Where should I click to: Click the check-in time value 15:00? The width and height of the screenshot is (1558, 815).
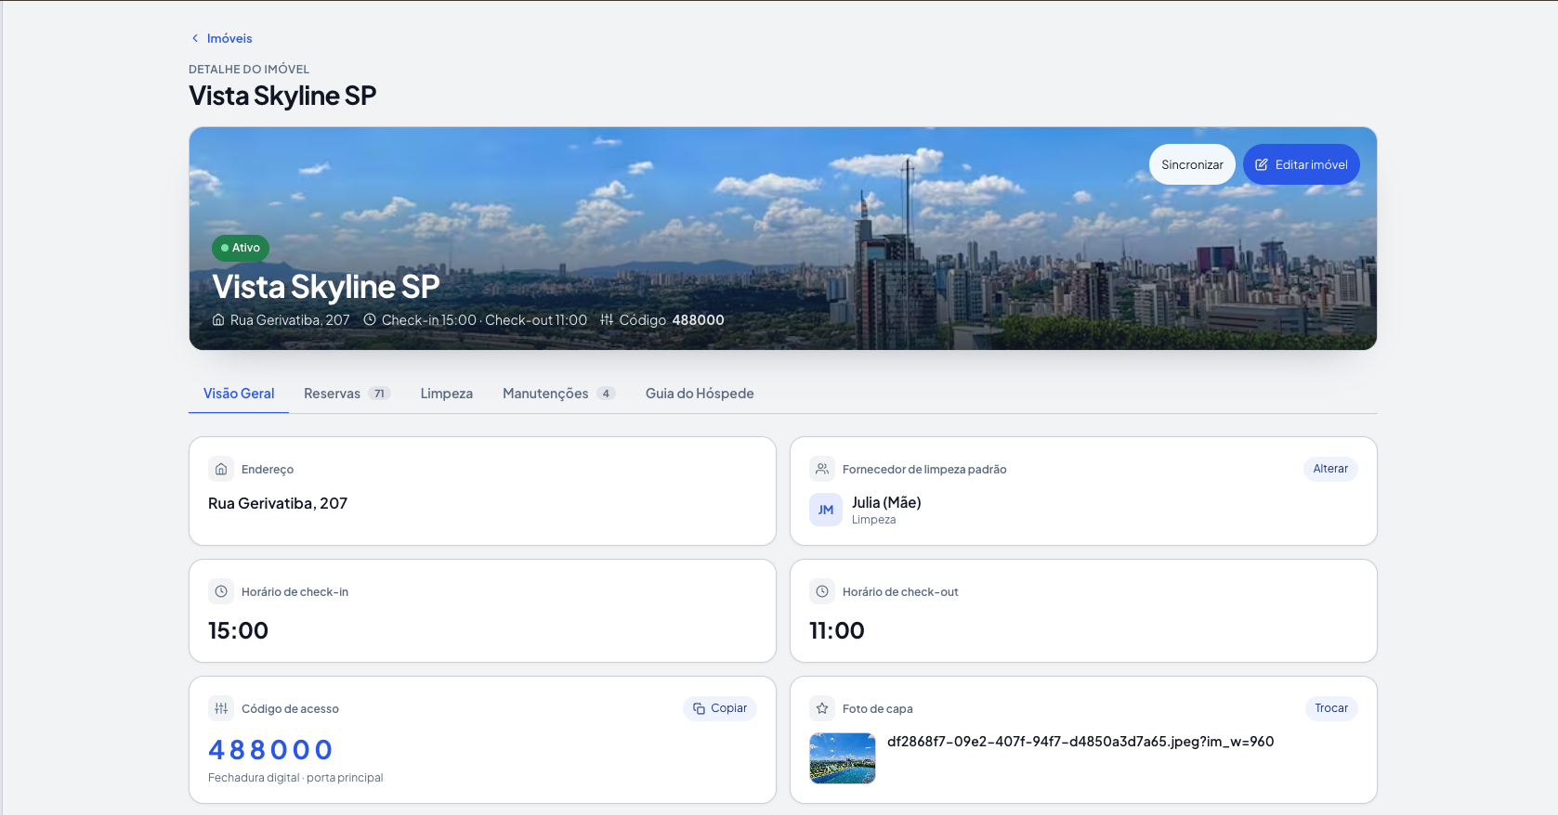point(238,631)
